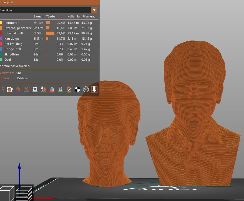Select the bust model with collar
The image size is (244, 201).
193,113
